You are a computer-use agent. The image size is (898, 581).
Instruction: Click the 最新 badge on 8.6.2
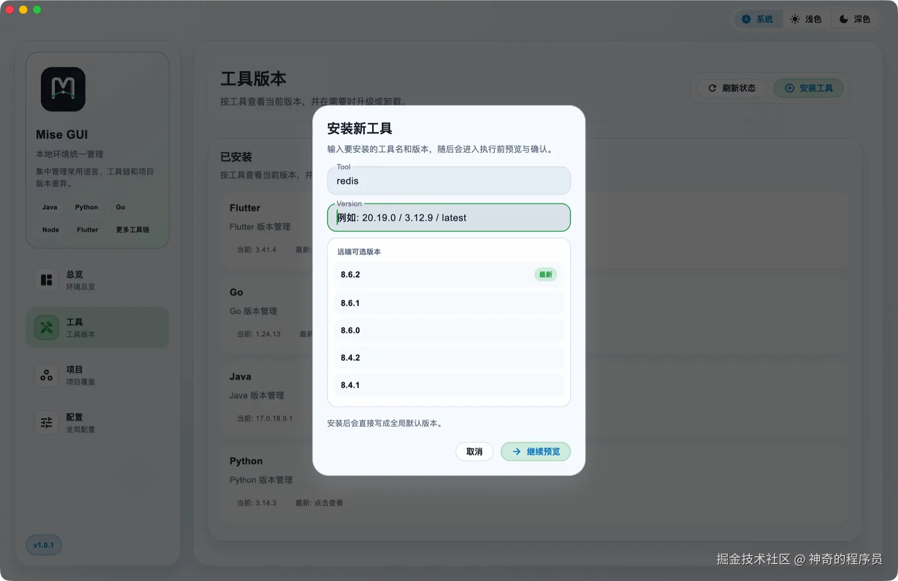click(546, 274)
